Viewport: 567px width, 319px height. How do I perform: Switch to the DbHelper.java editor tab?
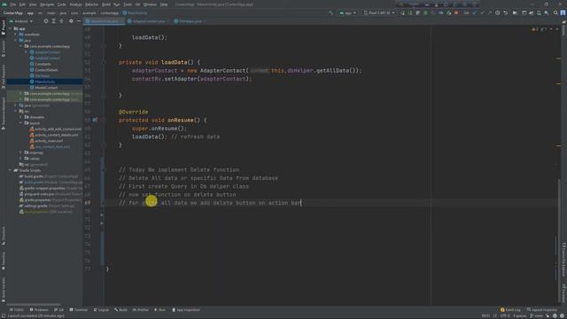click(190, 21)
